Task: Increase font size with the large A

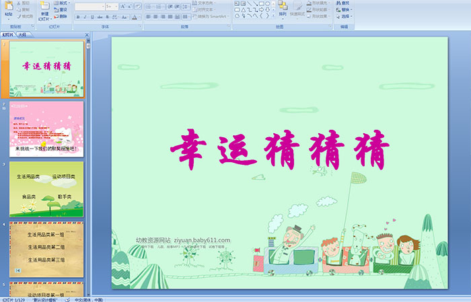Action: [123, 6]
